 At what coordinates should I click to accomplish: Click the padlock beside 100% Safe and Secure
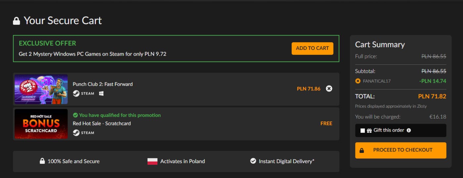pyautogui.click(x=42, y=161)
